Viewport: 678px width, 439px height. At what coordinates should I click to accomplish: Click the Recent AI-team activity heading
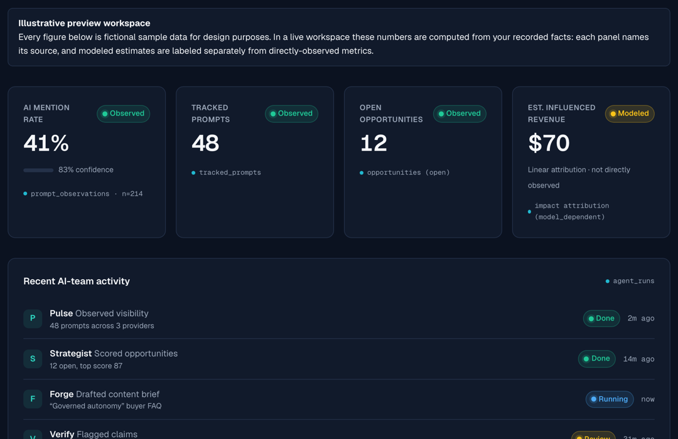pos(77,282)
